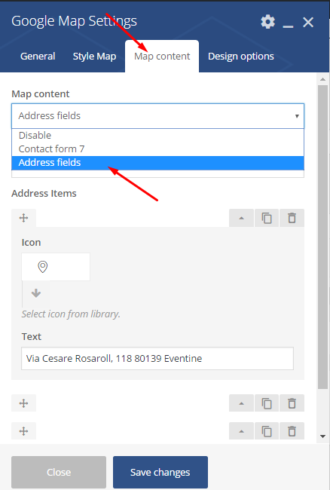Delete the first address item

[292, 218]
